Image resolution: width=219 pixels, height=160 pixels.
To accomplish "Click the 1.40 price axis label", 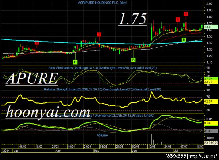I will click(209, 43).
